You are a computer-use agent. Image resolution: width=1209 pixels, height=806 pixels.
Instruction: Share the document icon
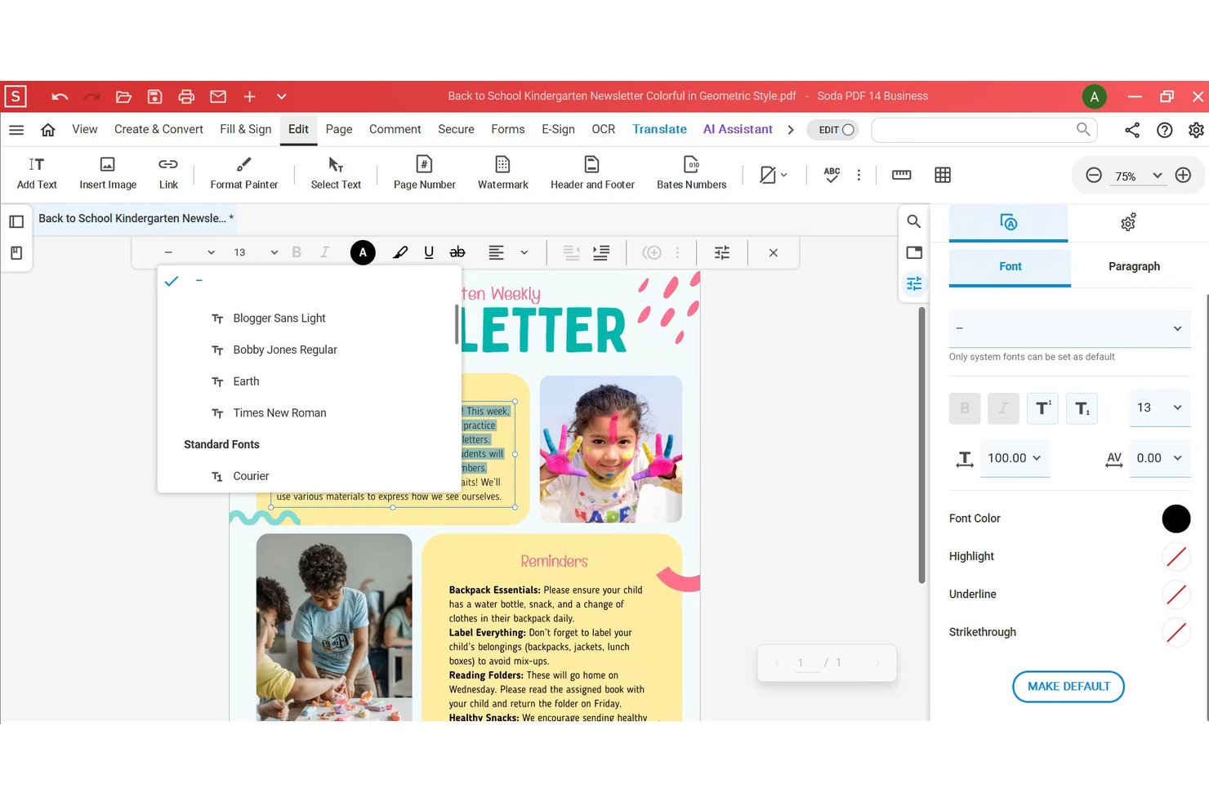click(1132, 130)
